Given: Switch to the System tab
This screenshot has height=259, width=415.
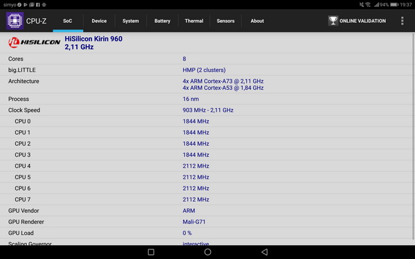Looking at the screenshot, I should 131,21.
